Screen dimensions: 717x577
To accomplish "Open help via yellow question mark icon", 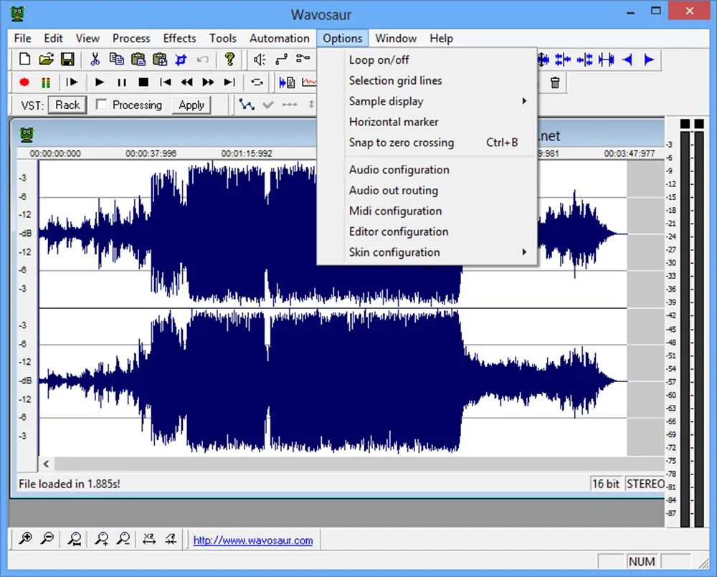I will coord(229,59).
